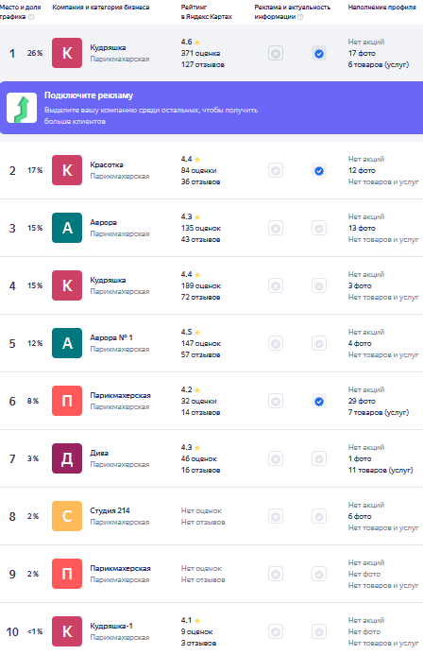Click the grey actuality checkmark in the Дива row
Viewport: 423px width, 655px height.
(x=319, y=459)
